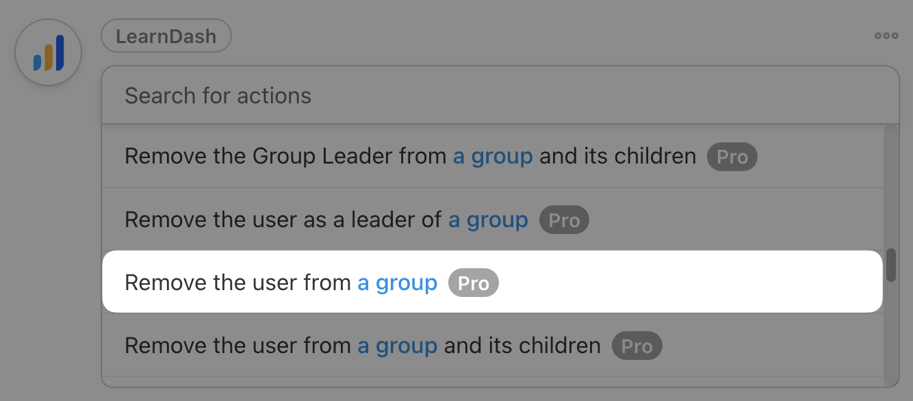Viewport: 913px width, 401px height.
Task: Click scrollbar track below the thumb
Action: 890,335
